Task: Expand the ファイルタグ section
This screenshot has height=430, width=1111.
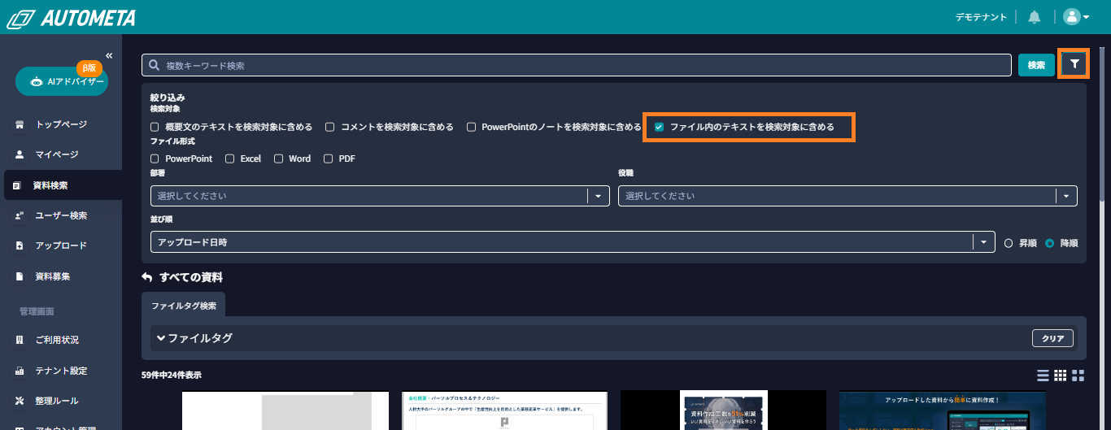Action: coord(195,338)
